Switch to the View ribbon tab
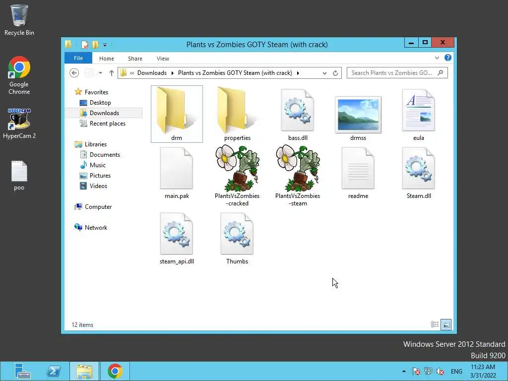The image size is (508, 381). coord(163,59)
